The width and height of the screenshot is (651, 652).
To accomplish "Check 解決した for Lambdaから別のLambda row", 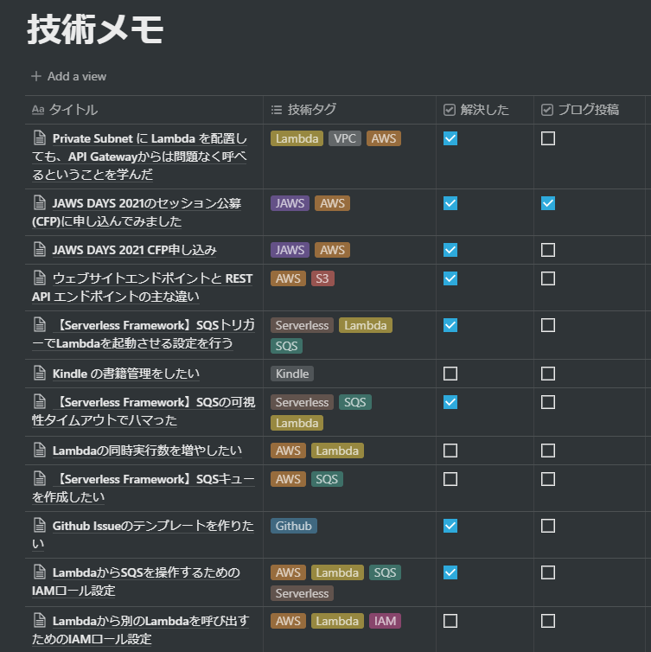I will [450, 621].
